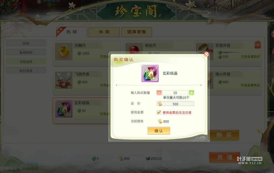Toggle the 使用金票 checkbox
The width and height of the screenshot is (274, 173).
click(159, 112)
